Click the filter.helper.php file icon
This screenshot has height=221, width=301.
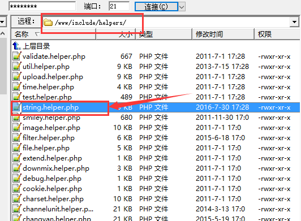[17, 137]
